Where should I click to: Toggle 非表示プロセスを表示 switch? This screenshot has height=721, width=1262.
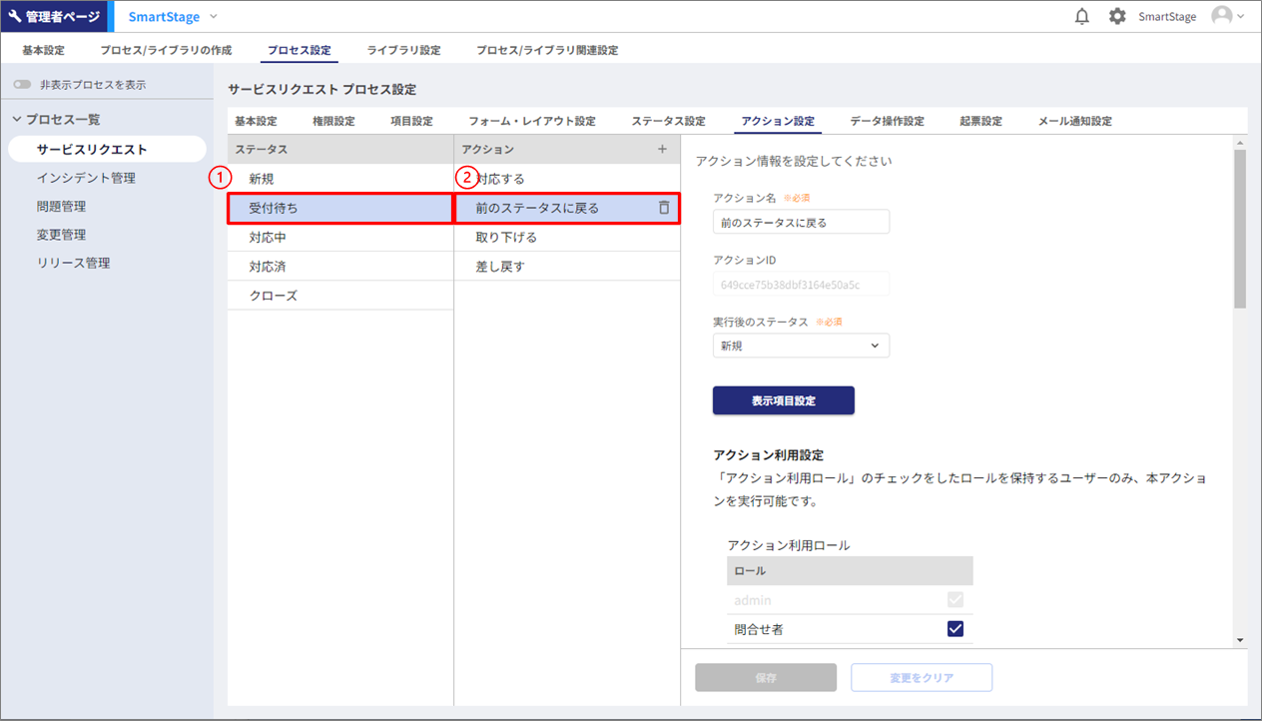[22, 85]
